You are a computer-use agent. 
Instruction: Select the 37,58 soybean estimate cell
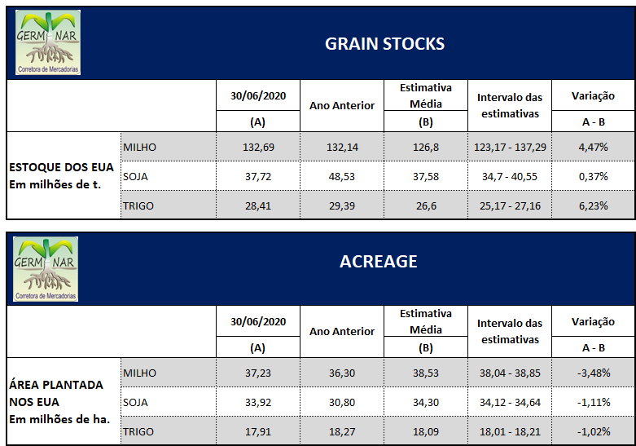coord(426,177)
